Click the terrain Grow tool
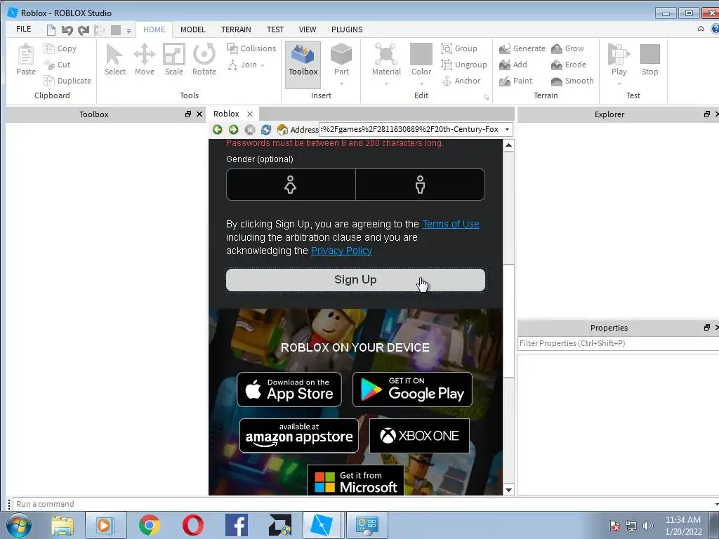This screenshot has height=539, width=719. tap(567, 48)
